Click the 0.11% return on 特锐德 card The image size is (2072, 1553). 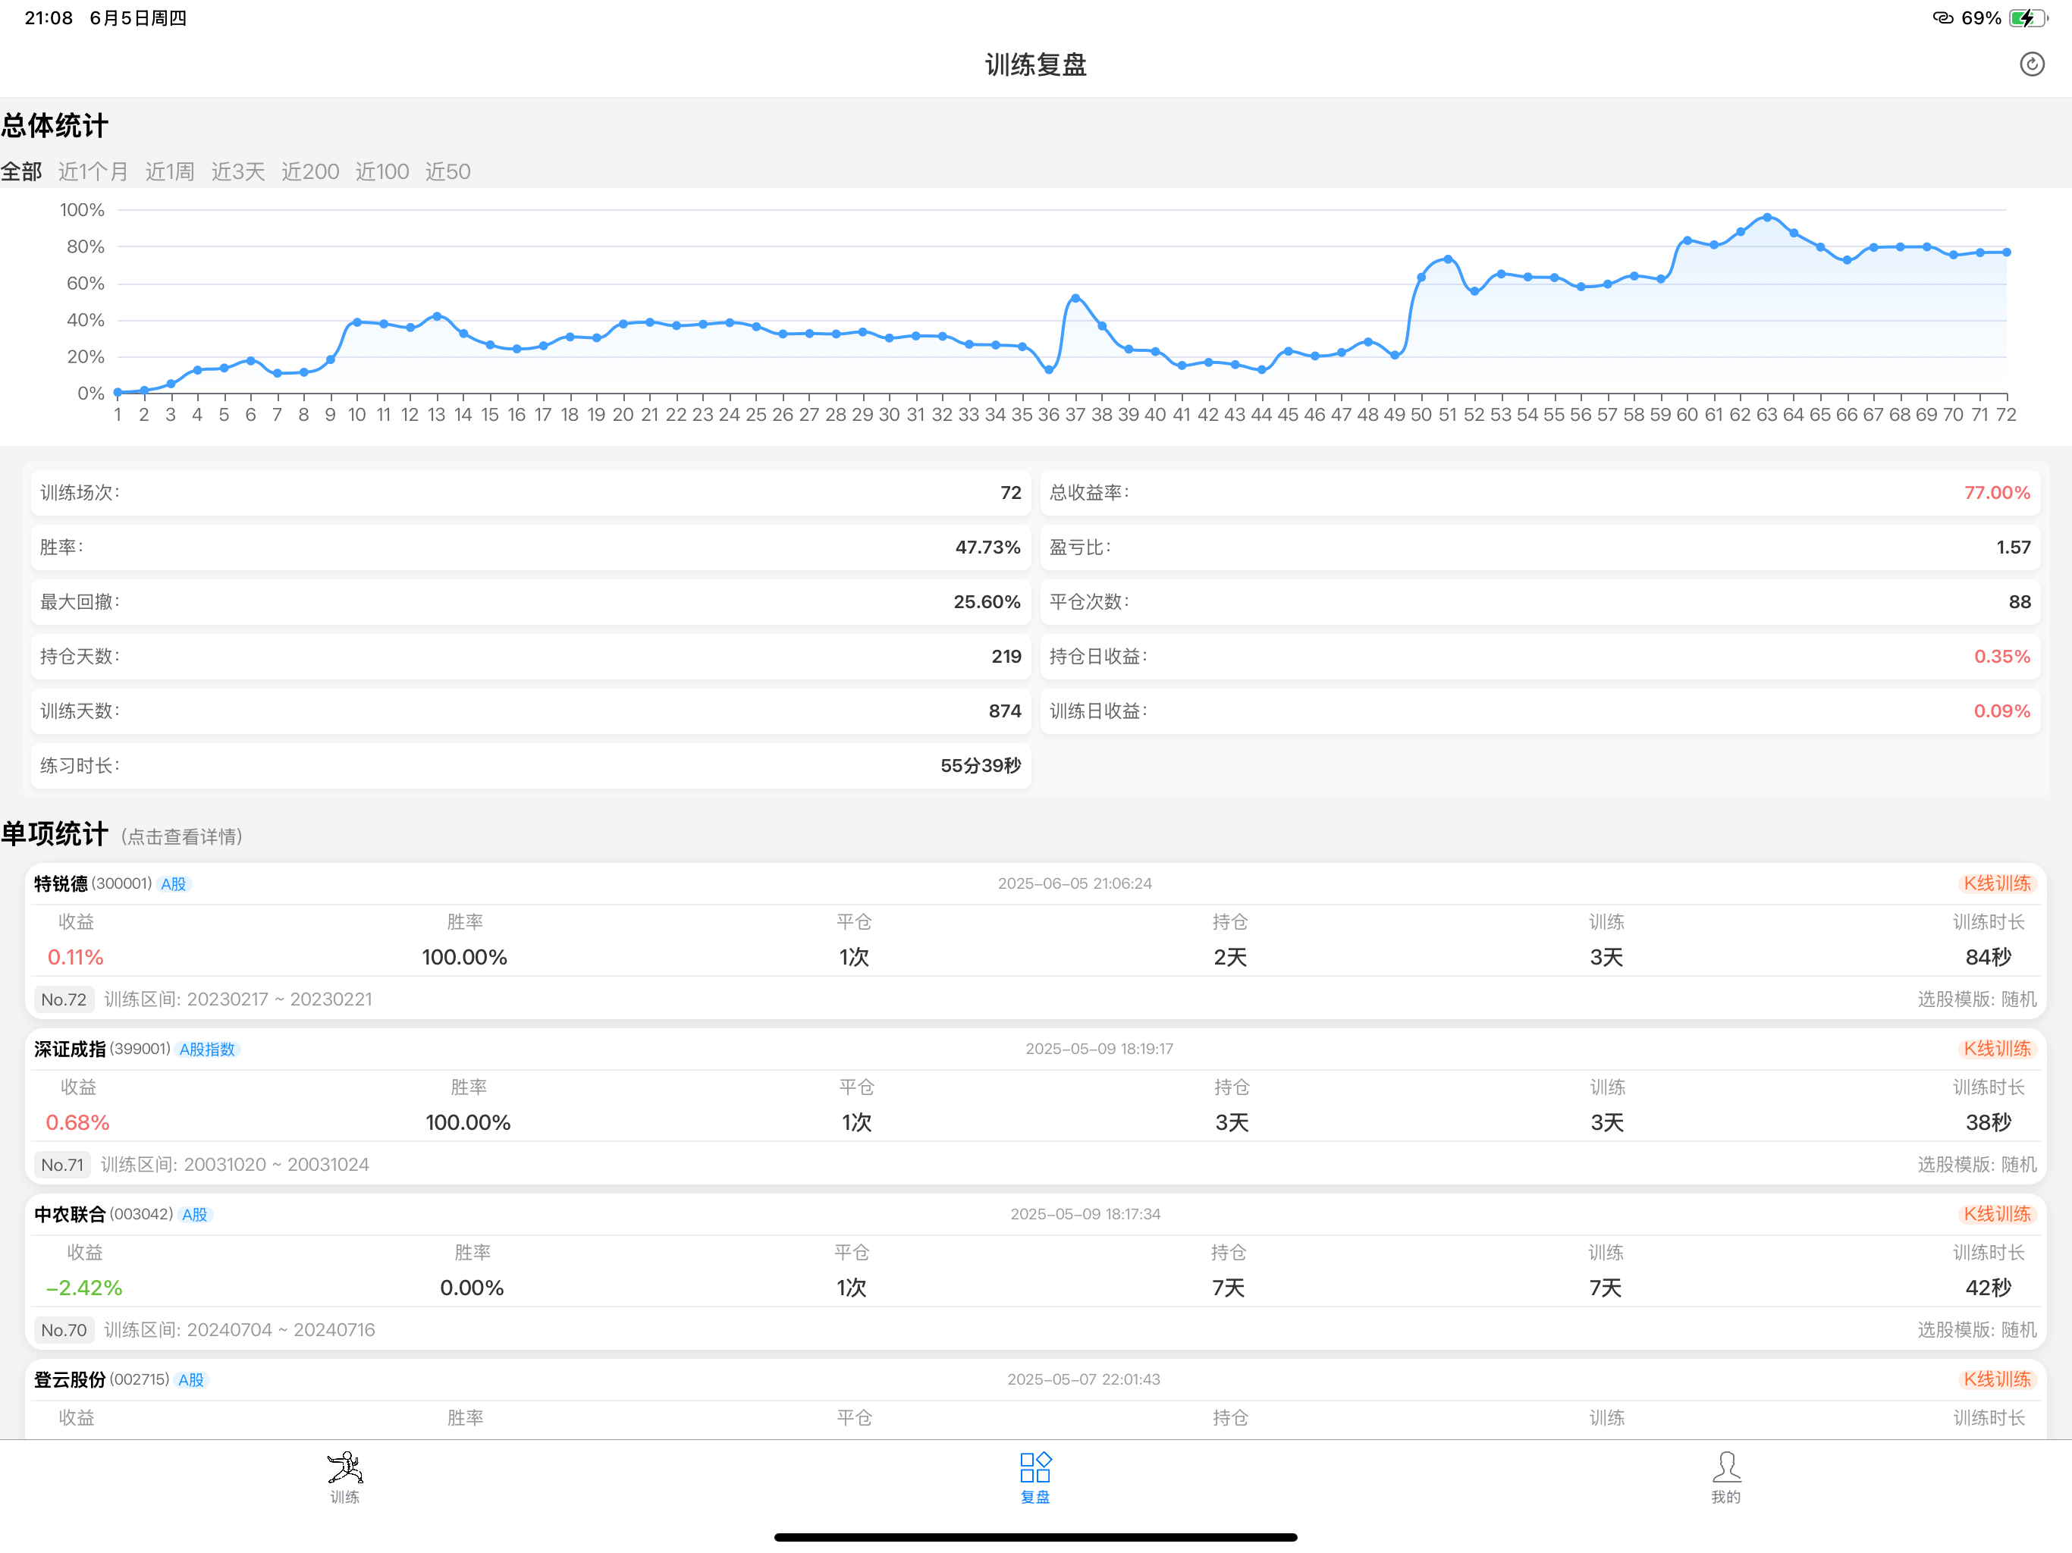coord(76,957)
